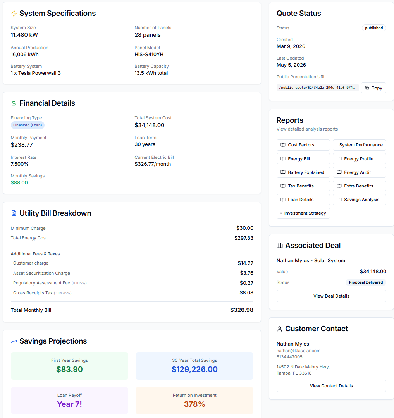Image resolution: width=394 pixels, height=418 pixels.
Task: Click the Interest Rate value 7.500%
Action: coord(19,164)
